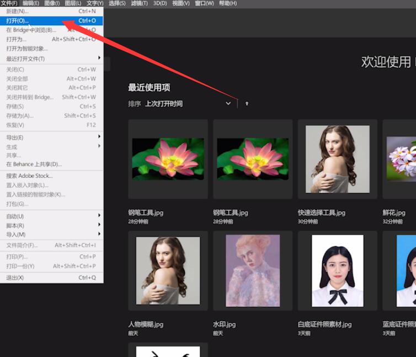Image resolution: width=416 pixels, height=357 pixels.
Task: Choose 搜索 Adobe Stock... entry
Action: (x=51, y=175)
